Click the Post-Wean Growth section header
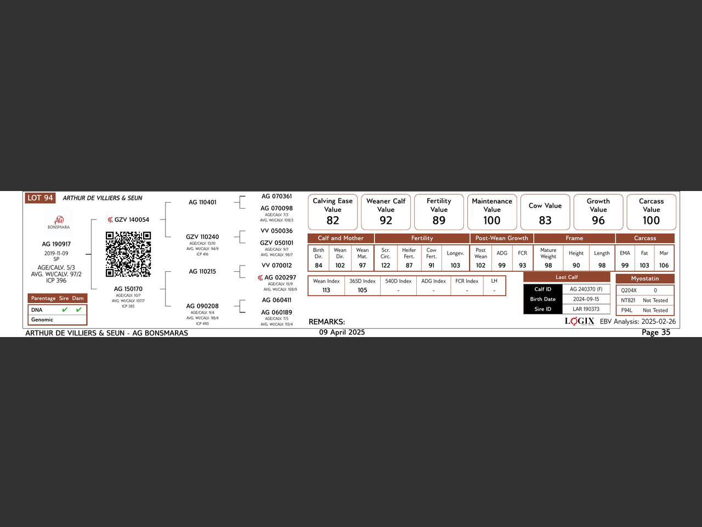702x527 pixels. pyautogui.click(x=502, y=238)
